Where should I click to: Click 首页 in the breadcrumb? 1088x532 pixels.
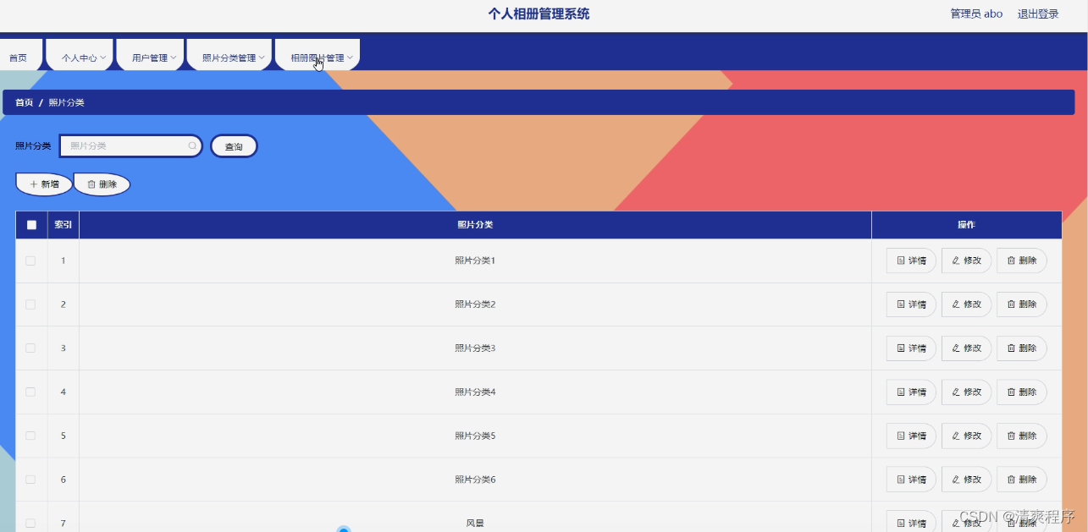point(24,102)
